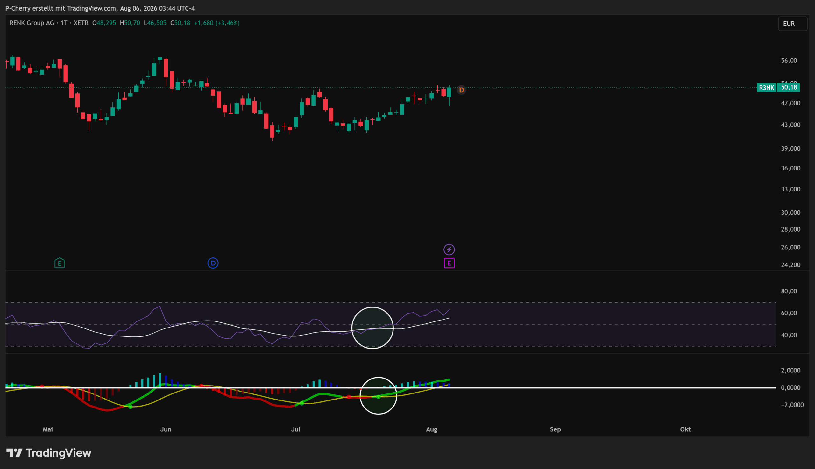This screenshot has height=469, width=815.
Task: Click the 60,00 RSI scale label
Action: (789, 313)
